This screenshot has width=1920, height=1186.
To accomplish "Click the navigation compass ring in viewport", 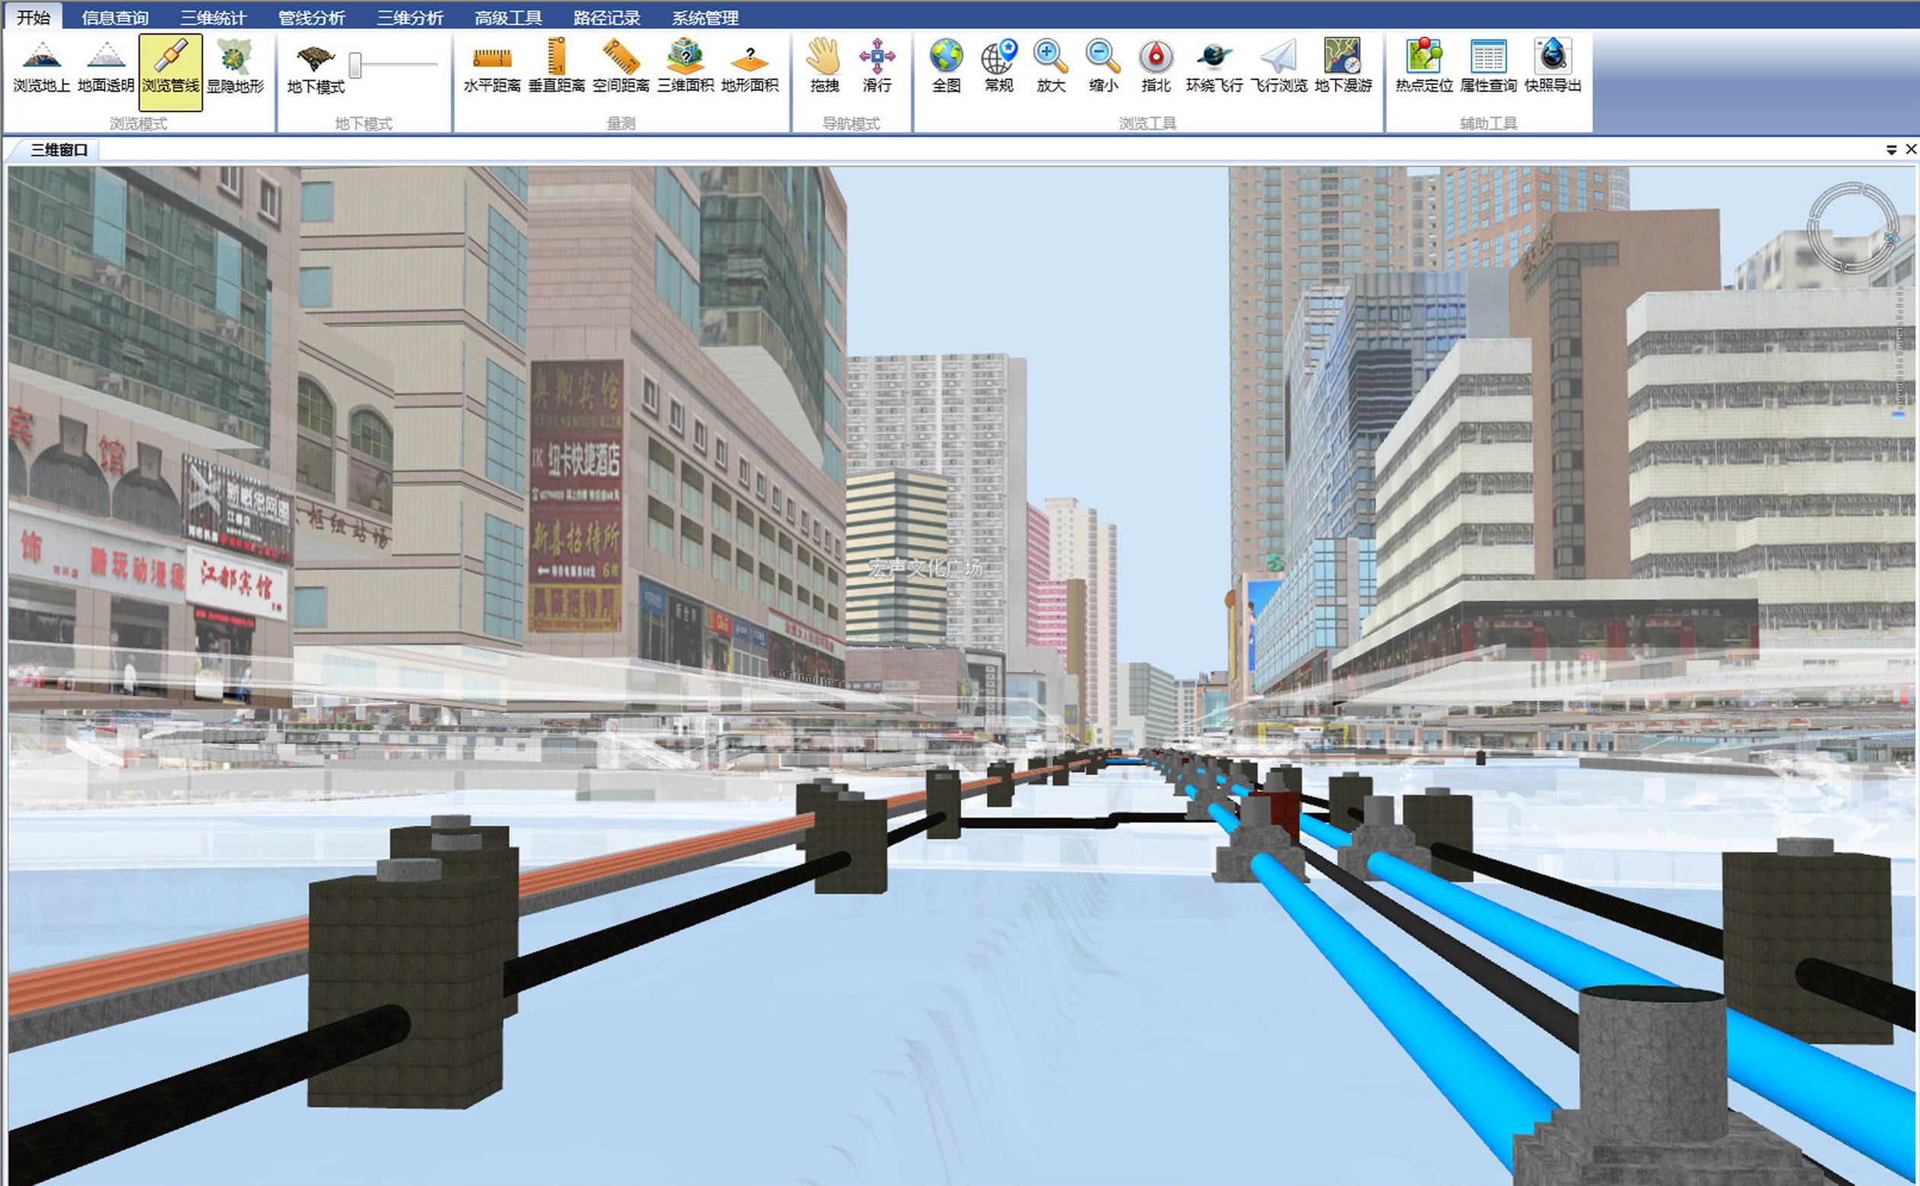I will tap(1853, 227).
